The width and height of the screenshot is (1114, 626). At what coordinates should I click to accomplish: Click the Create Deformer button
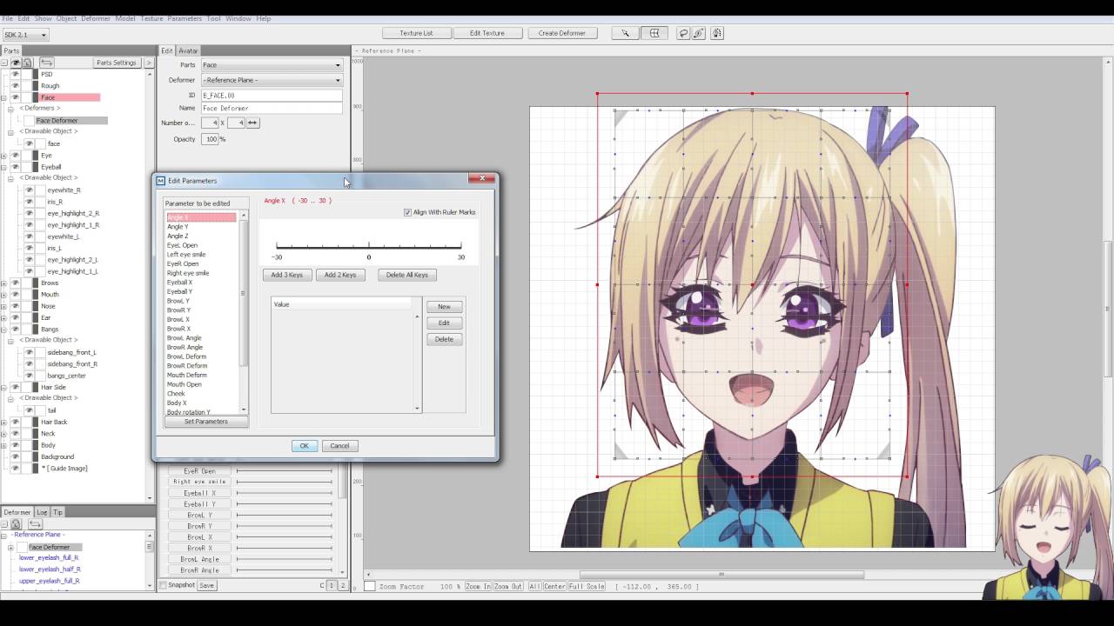coord(562,33)
